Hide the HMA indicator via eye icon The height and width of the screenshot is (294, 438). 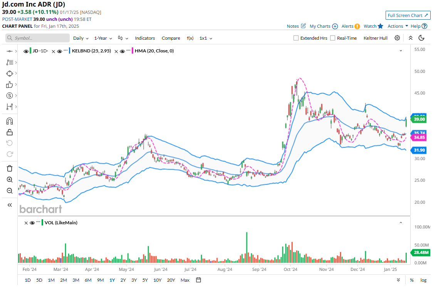(122, 51)
